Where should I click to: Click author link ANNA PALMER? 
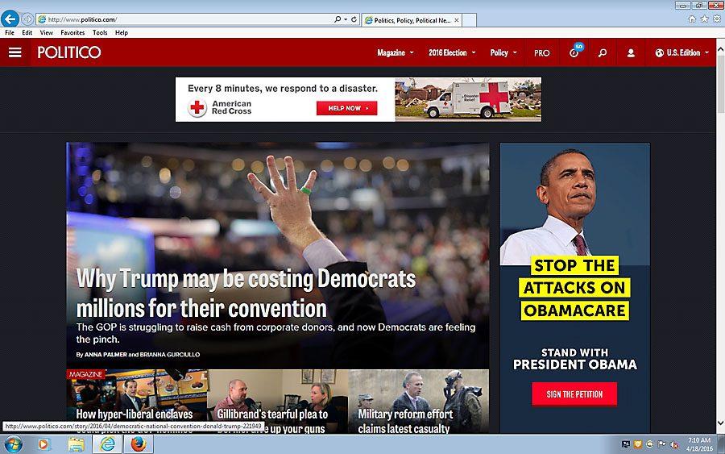(x=106, y=355)
